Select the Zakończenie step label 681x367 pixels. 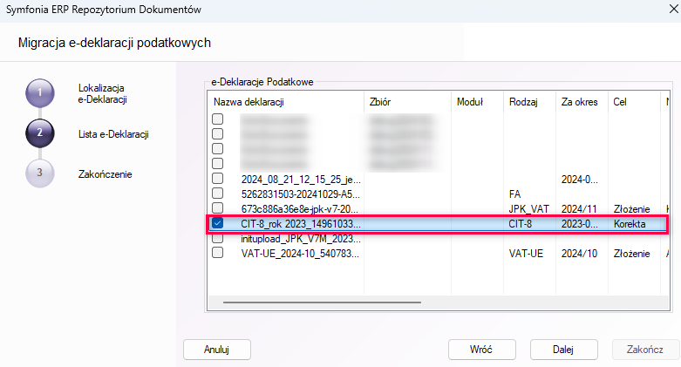106,174
